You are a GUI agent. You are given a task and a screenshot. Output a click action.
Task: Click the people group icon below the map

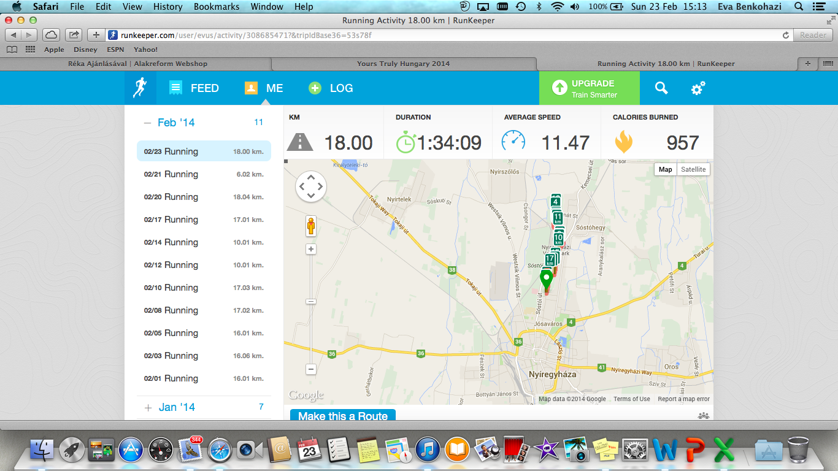pyautogui.click(x=703, y=416)
